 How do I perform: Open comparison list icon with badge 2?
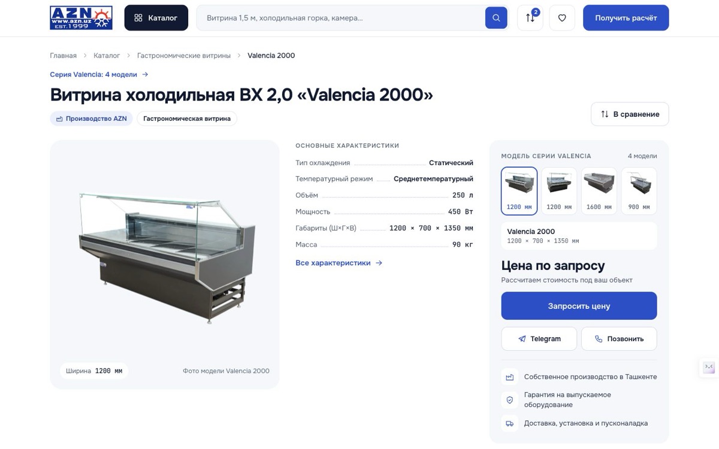[530, 18]
